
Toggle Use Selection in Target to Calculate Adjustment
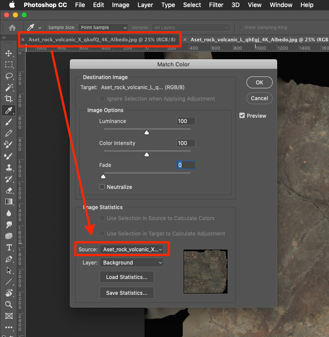(x=102, y=233)
